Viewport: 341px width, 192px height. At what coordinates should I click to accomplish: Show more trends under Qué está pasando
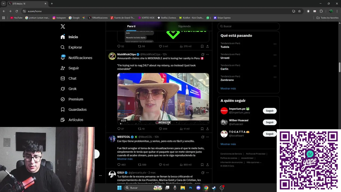click(x=228, y=89)
